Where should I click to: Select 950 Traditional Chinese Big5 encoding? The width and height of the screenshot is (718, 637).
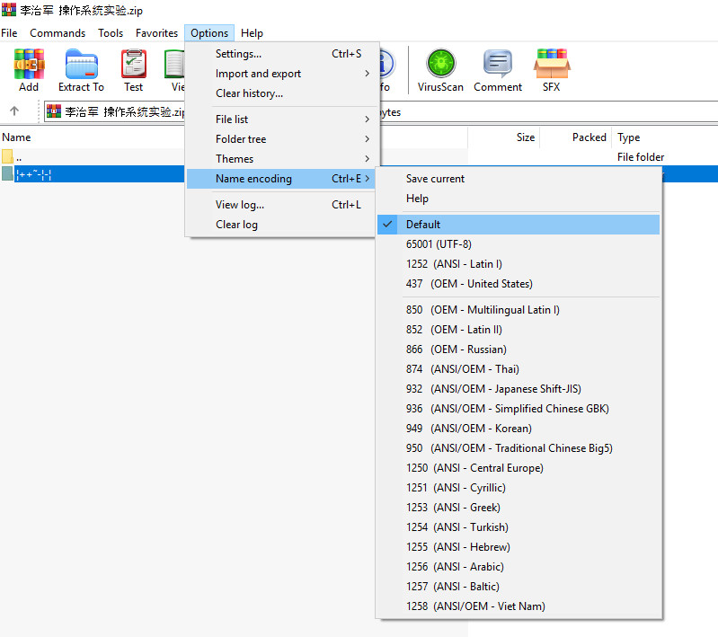click(509, 448)
